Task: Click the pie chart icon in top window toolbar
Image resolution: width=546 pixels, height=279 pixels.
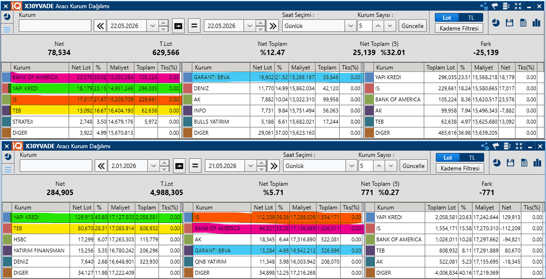Action: [x=496, y=23]
